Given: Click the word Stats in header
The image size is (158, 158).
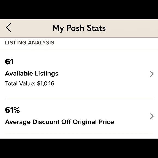Looking at the screenshot, I should pos(96,28).
